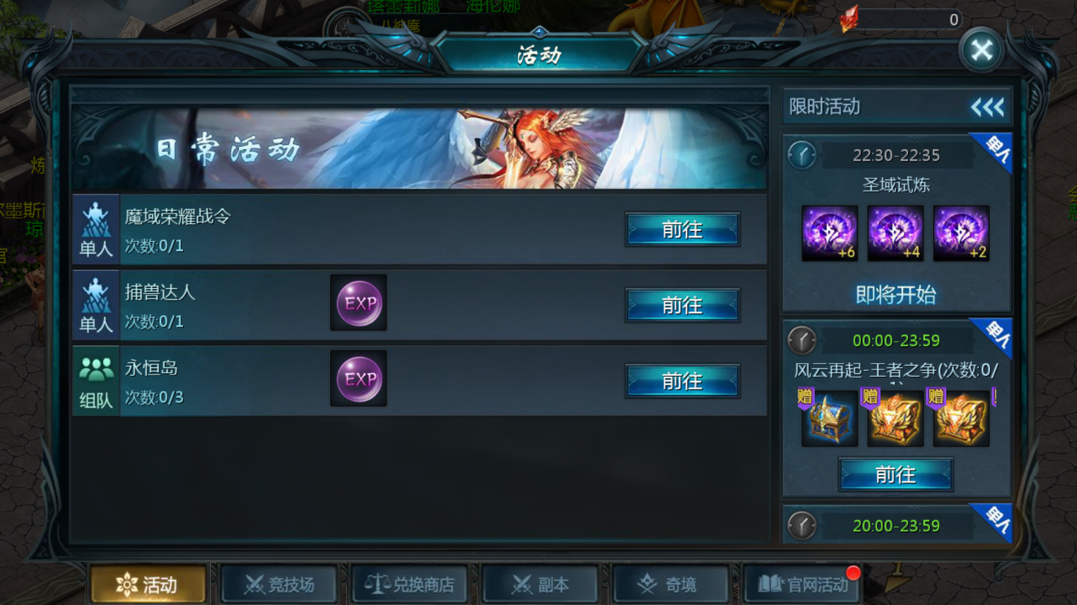Open the blue treasure chest gift icon
This screenshot has height=605, width=1077.
(830, 418)
